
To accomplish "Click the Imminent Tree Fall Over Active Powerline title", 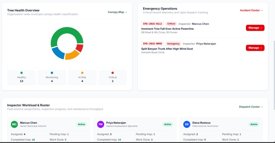I will 167,29.
